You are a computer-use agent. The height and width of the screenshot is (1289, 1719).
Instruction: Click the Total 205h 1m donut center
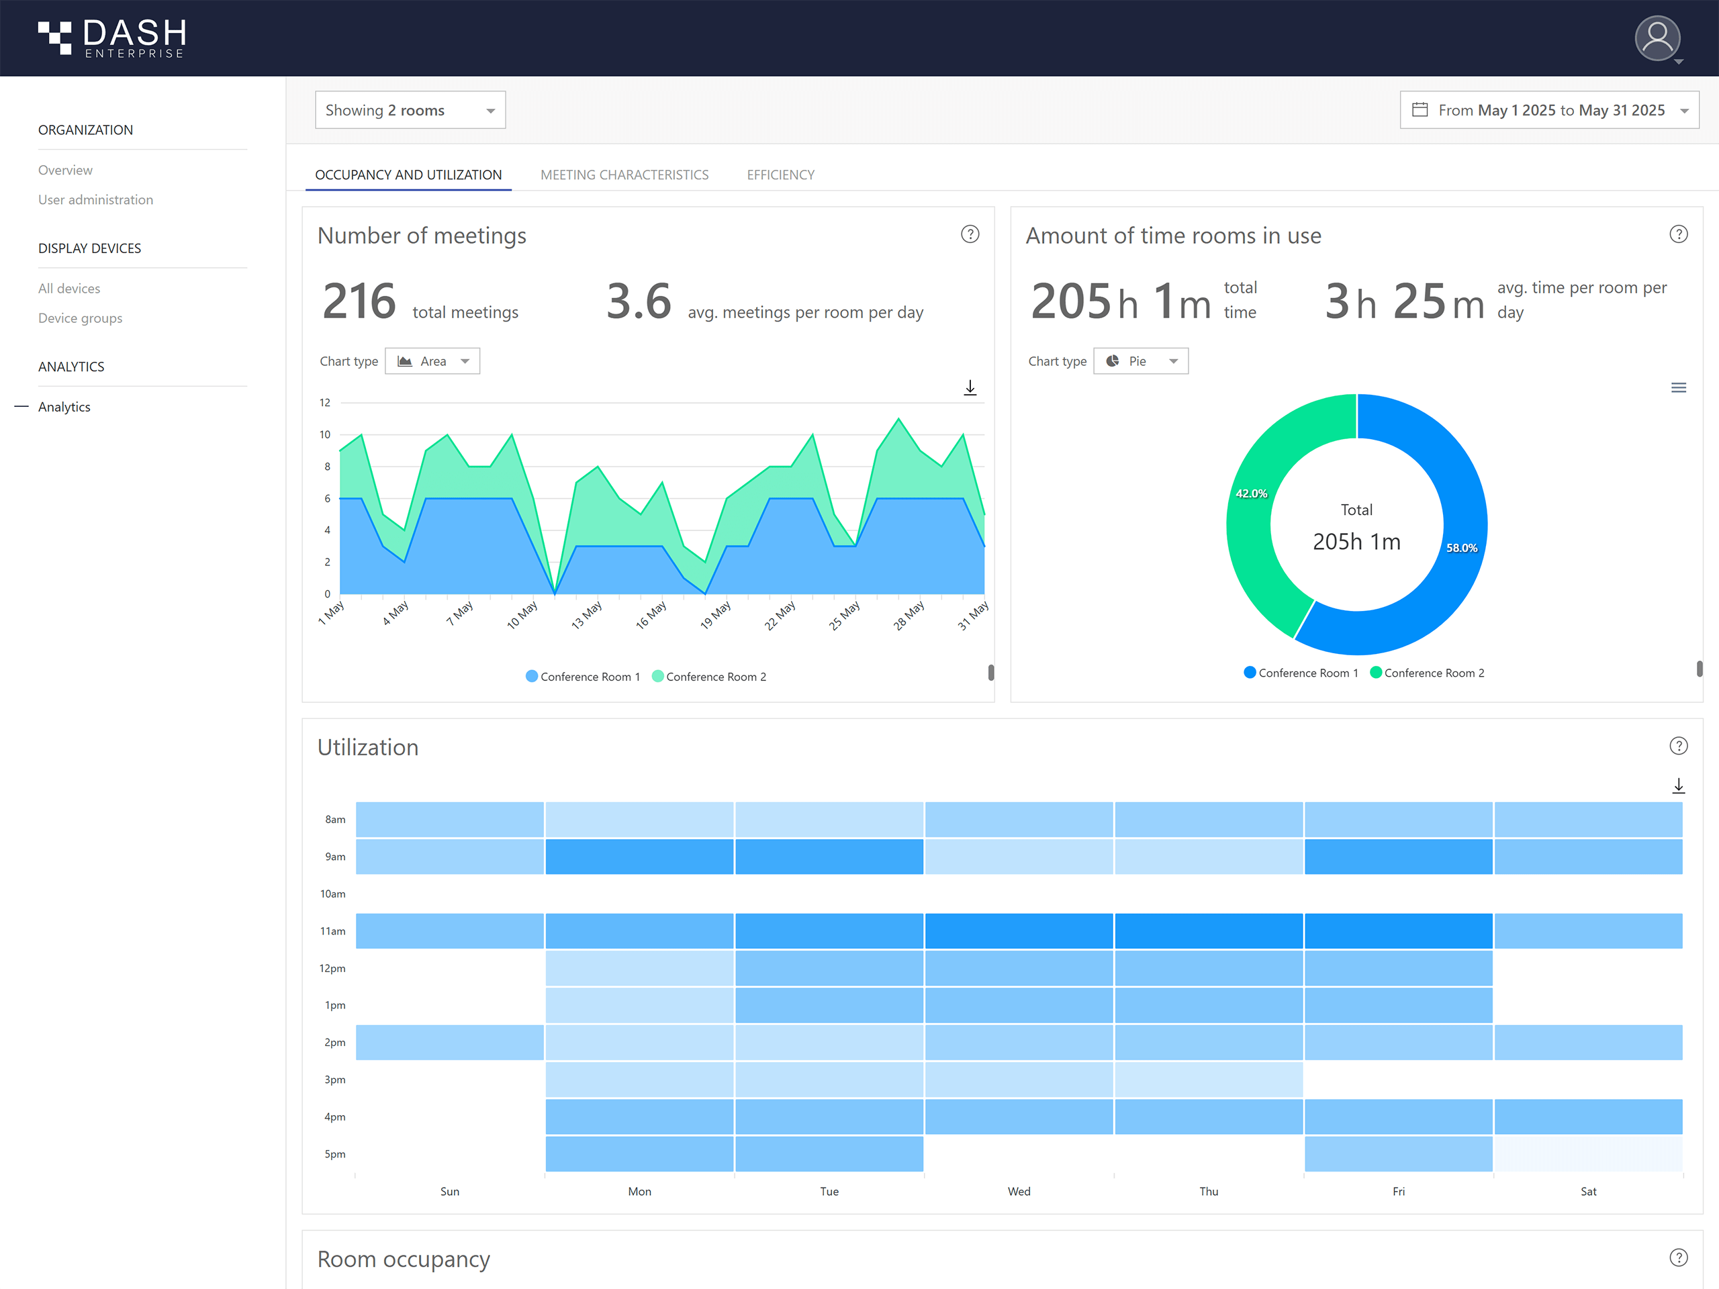point(1357,527)
